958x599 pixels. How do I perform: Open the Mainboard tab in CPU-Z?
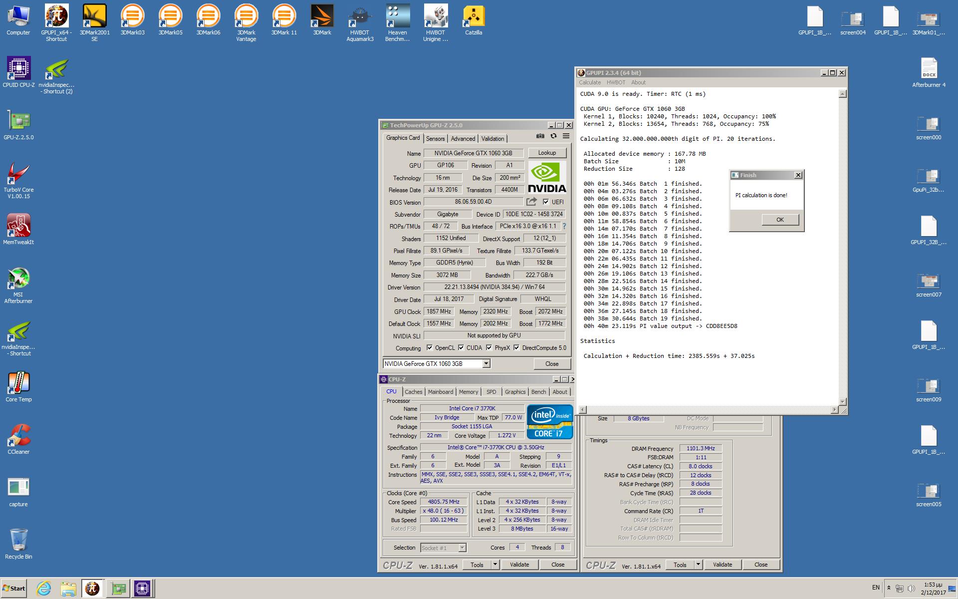441,392
